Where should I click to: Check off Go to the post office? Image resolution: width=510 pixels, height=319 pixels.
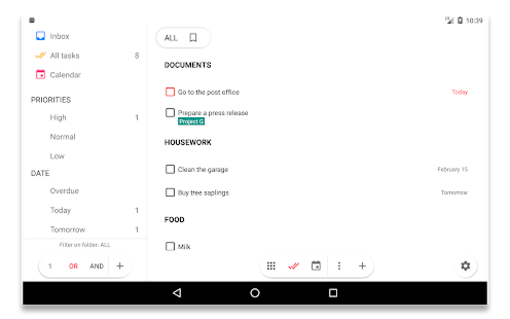[170, 92]
